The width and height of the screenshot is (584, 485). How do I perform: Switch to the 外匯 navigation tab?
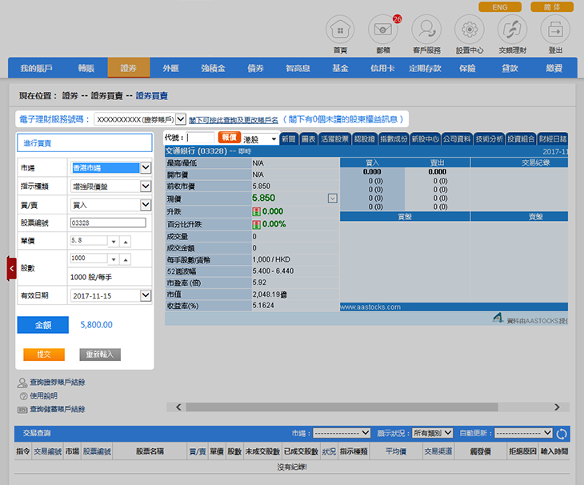pyautogui.click(x=171, y=68)
